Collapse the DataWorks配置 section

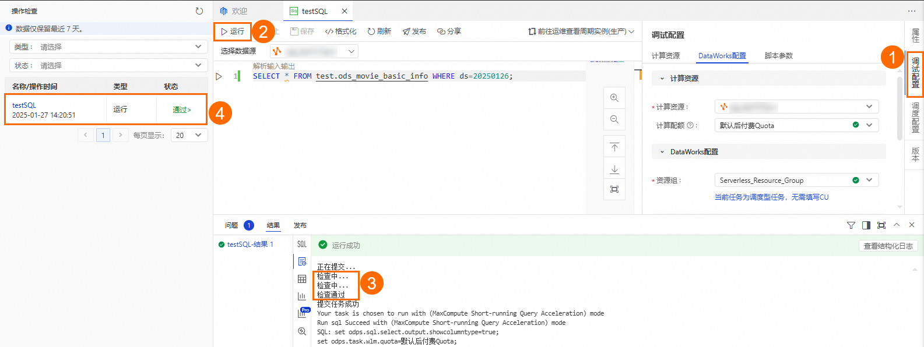[x=662, y=152]
